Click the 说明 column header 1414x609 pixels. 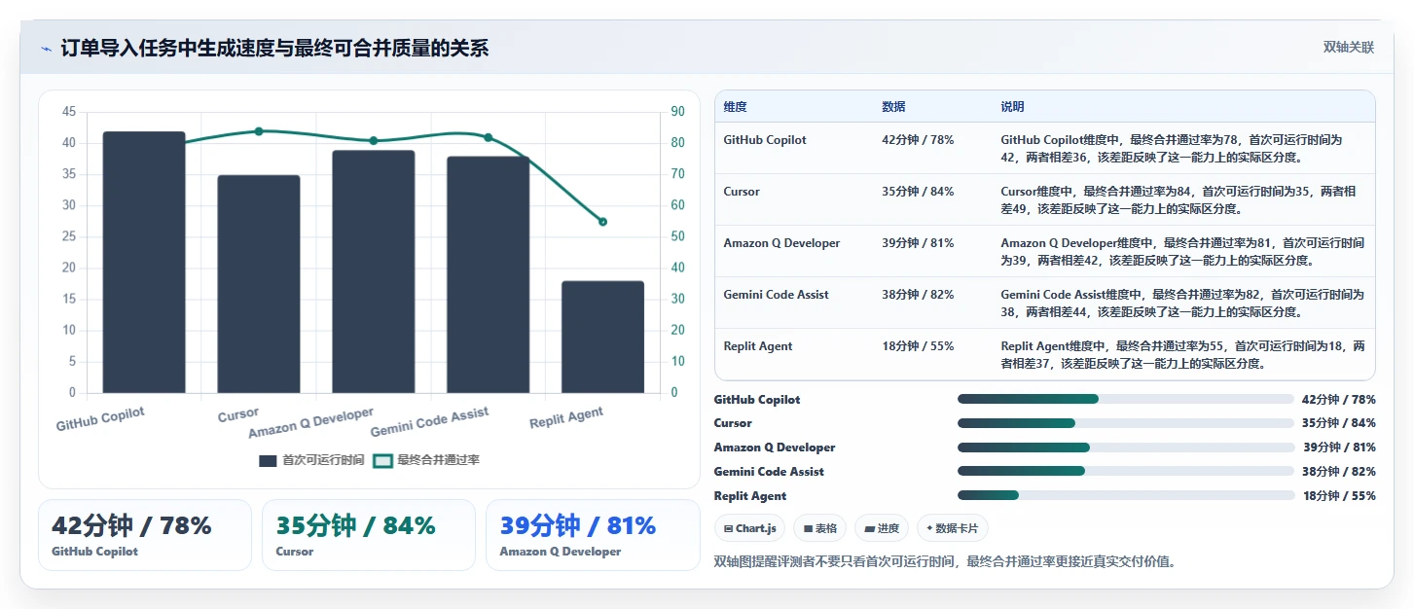[x=1012, y=107]
